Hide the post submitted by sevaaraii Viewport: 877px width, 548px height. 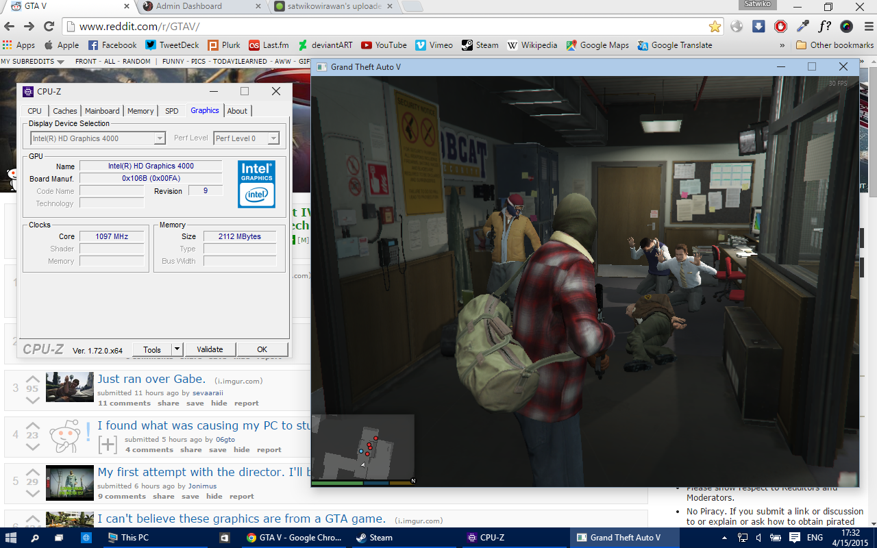coord(219,403)
